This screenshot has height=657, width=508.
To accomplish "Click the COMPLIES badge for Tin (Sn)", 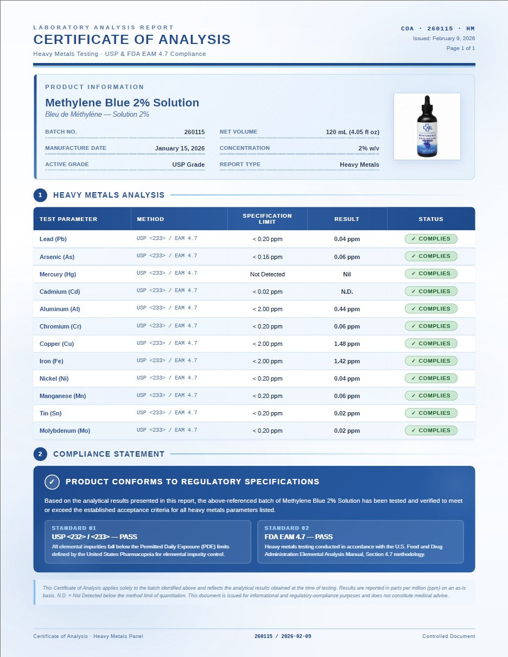I will tap(431, 413).
